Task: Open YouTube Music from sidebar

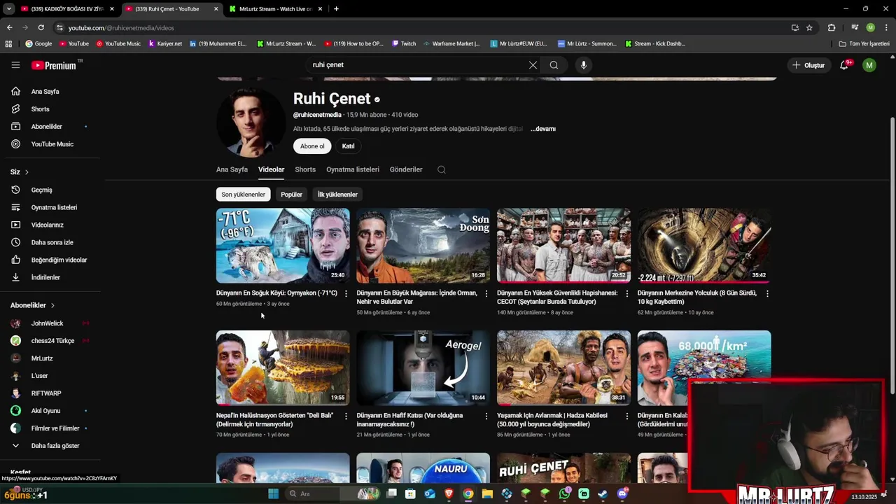Action: [x=50, y=144]
